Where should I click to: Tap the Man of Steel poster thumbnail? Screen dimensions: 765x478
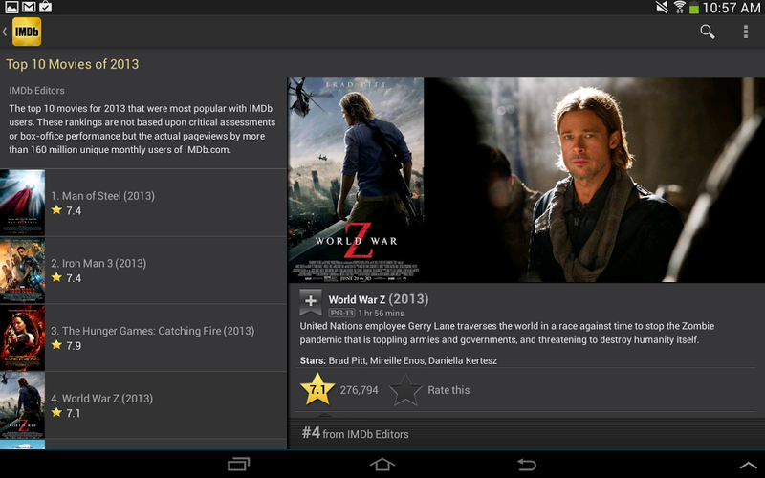click(22, 203)
